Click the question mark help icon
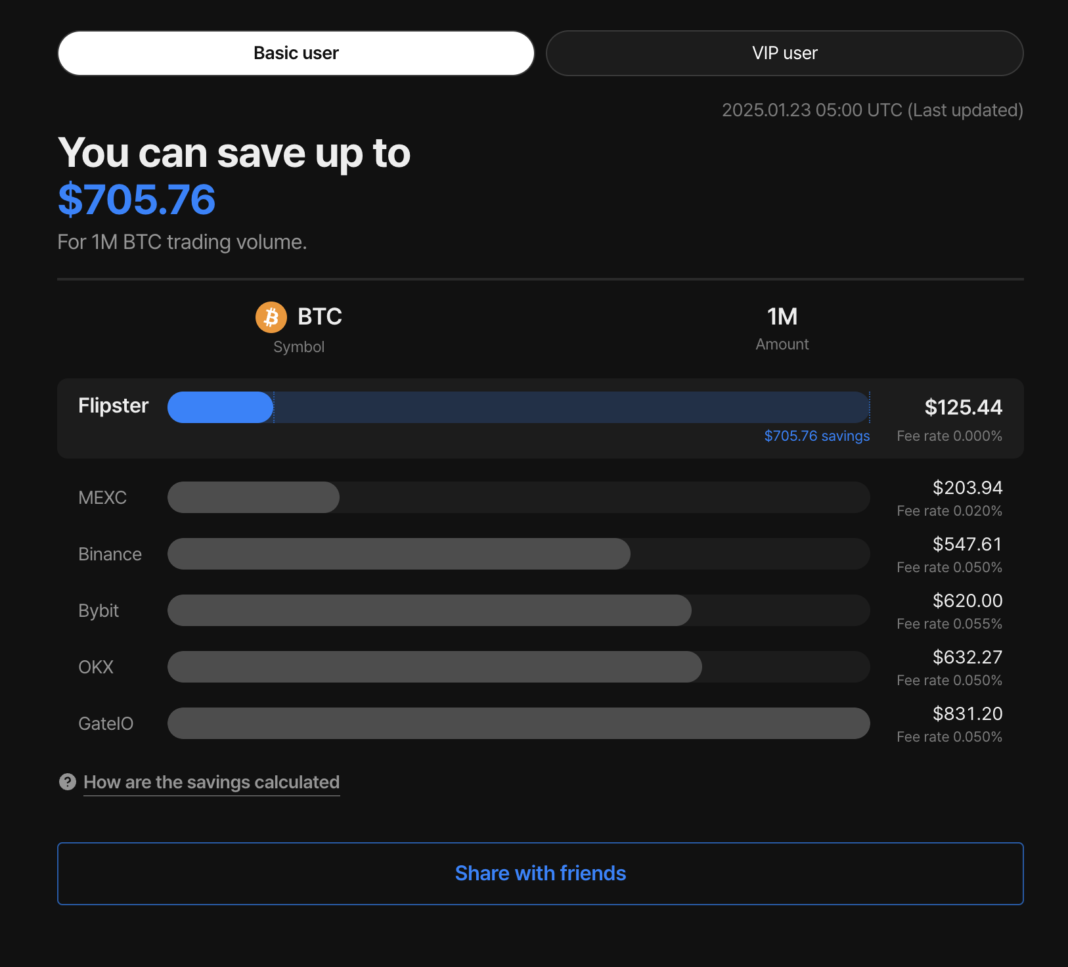The width and height of the screenshot is (1068, 967). pos(68,782)
